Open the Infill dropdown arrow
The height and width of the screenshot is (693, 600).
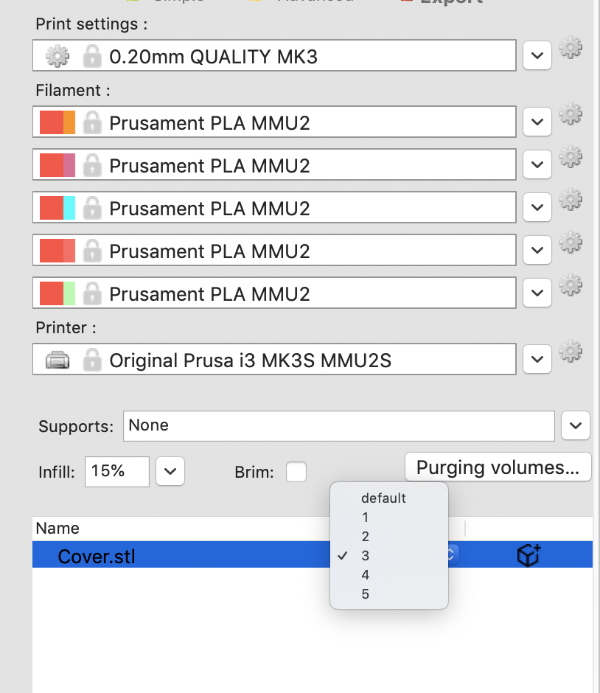(x=170, y=472)
